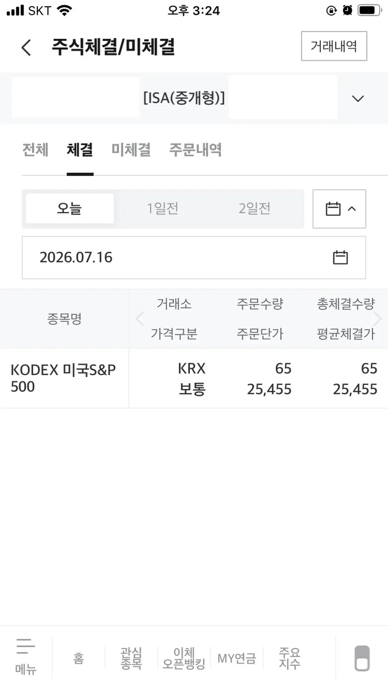Switch to the 미체결 tab
388x690 pixels.
(x=131, y=150)
